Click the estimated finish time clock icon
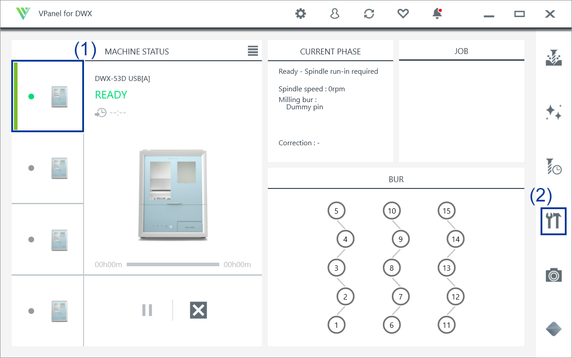572x358 pixels. 101,112
